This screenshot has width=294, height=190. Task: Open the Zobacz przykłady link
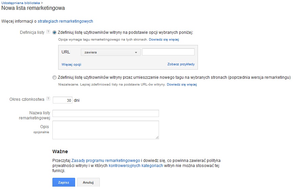point(181,64)
